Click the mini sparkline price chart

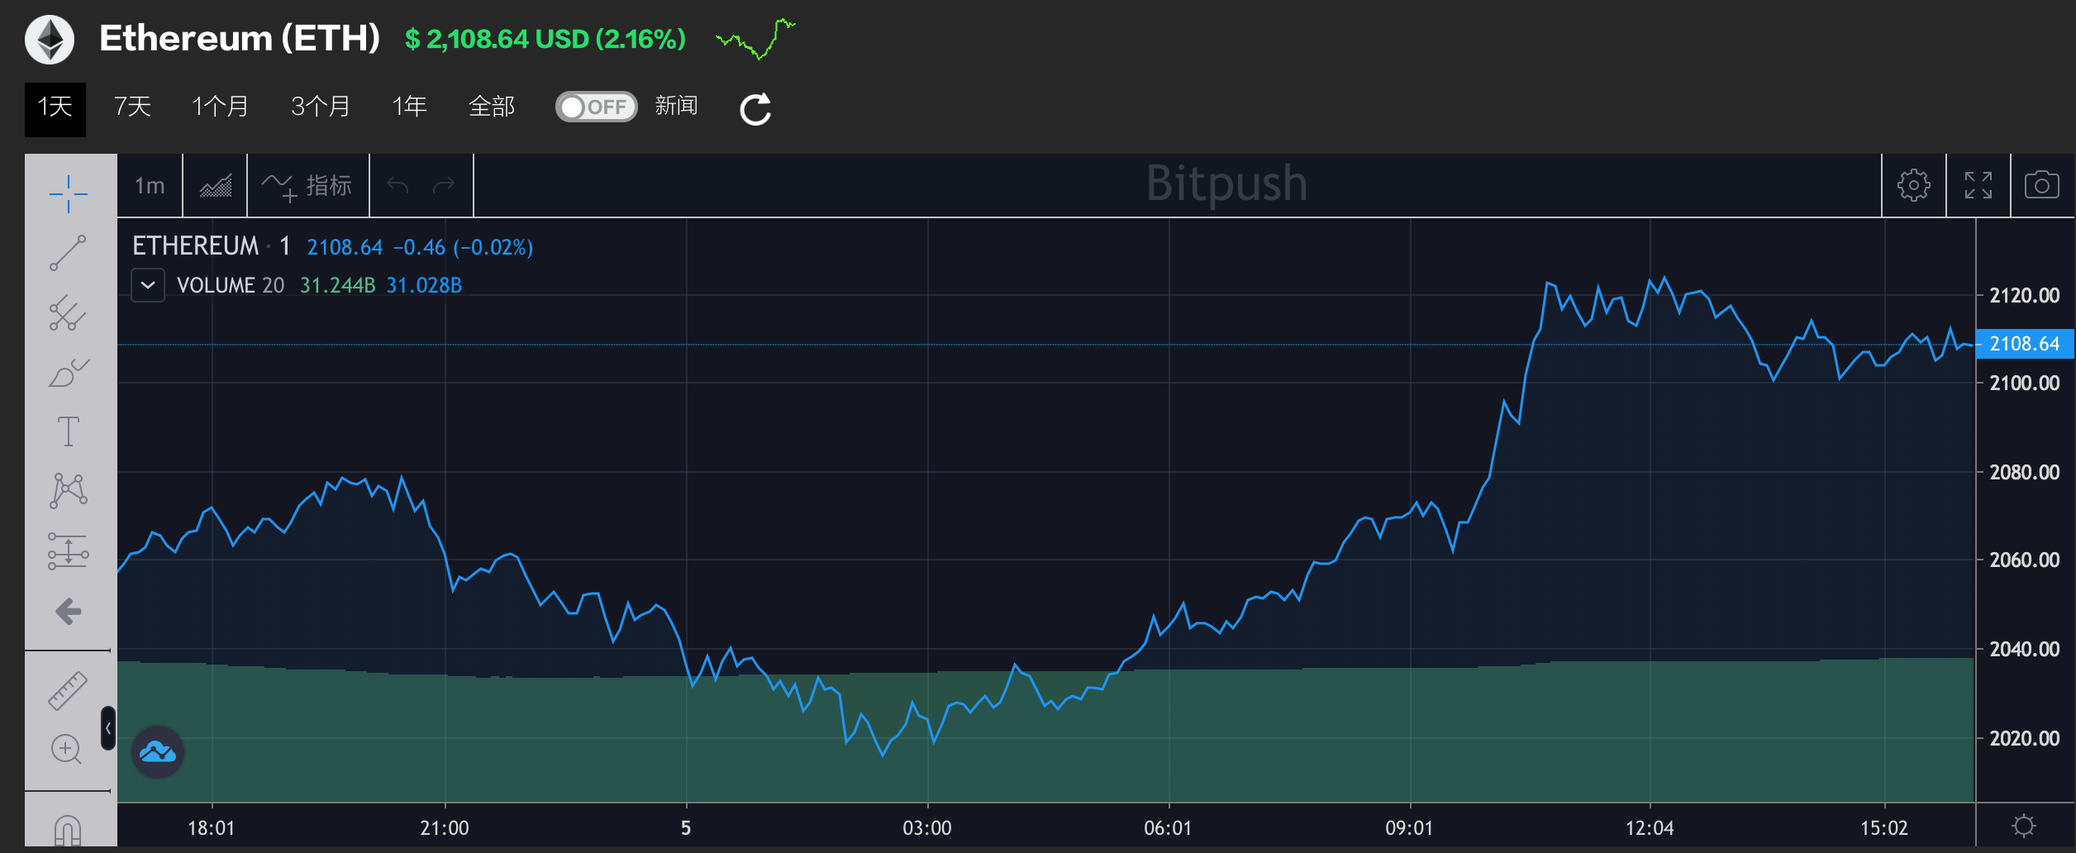point(755,39)
